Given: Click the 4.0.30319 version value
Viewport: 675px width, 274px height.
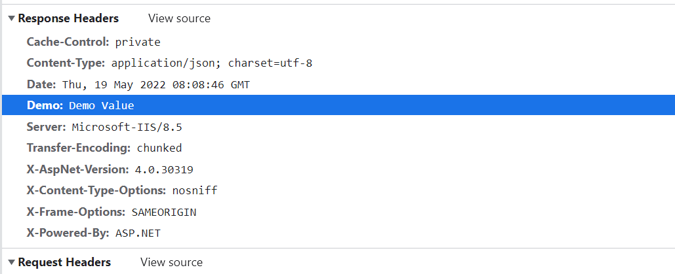Looking at the screenshot, I should tap(164, 169).
